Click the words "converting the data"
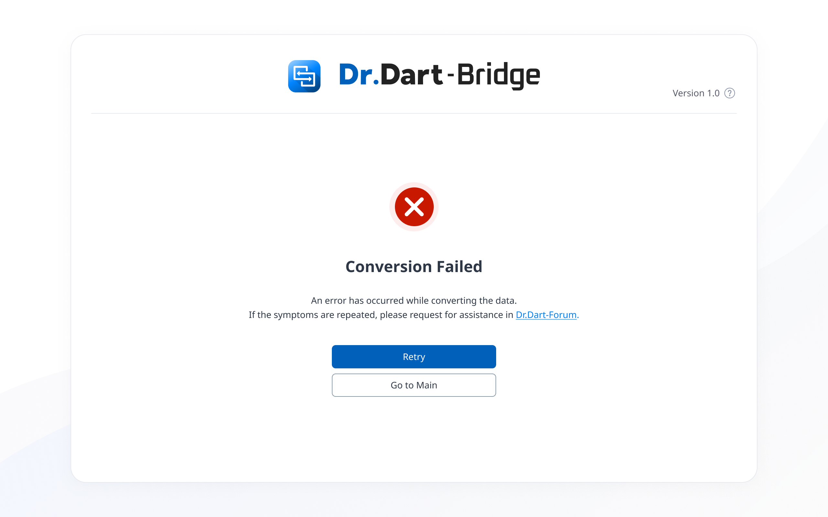Screen dimensions: 828x517 (474, 301)
